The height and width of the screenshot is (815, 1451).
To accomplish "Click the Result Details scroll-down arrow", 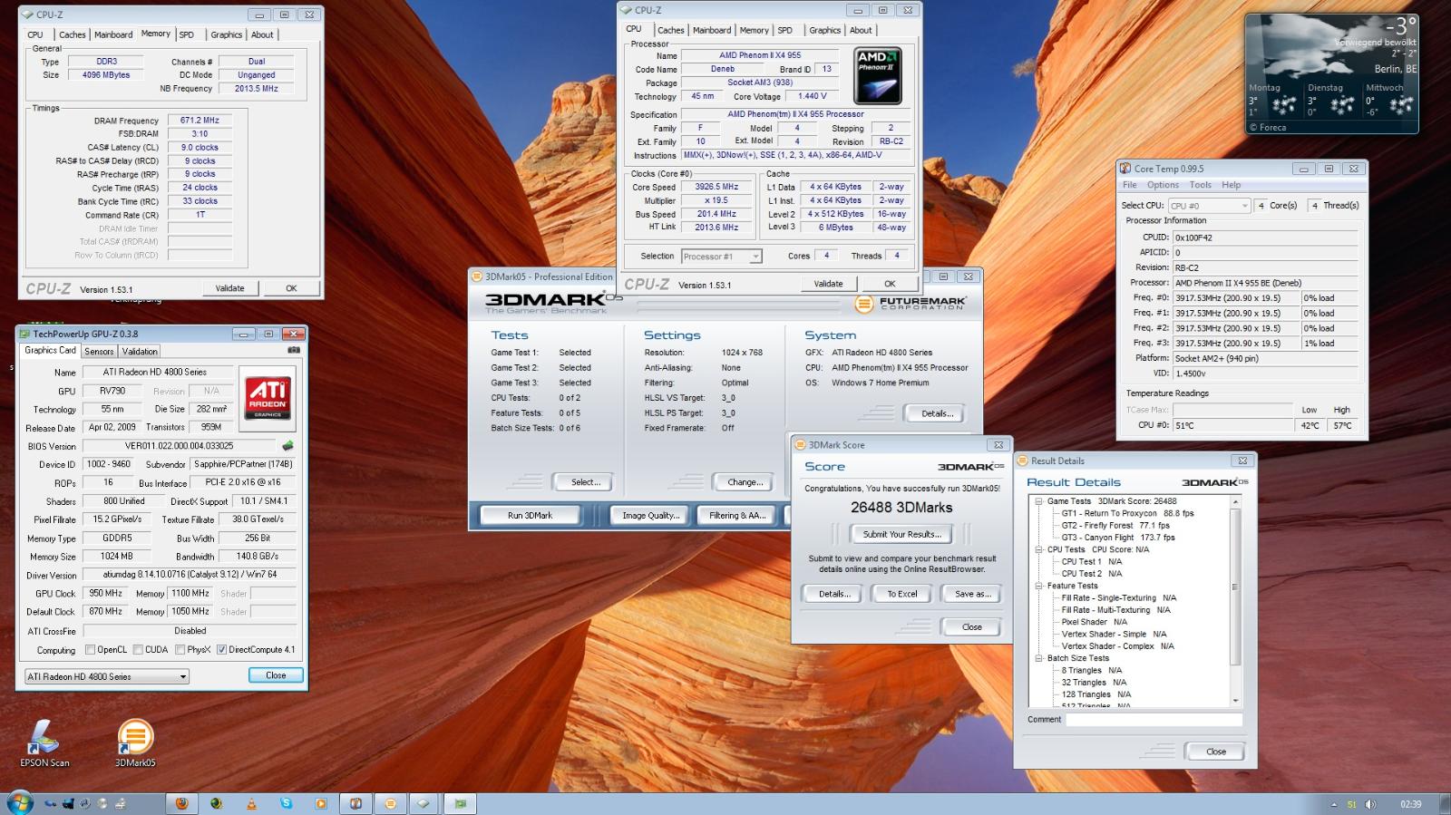I will [x=1235, y=701].
